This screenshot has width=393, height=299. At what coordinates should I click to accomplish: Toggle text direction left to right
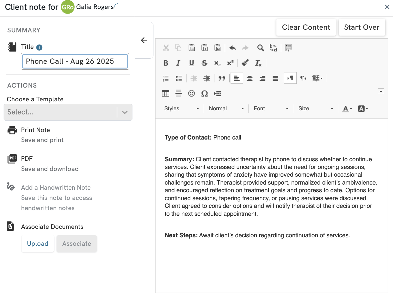[x=290, y=78]
